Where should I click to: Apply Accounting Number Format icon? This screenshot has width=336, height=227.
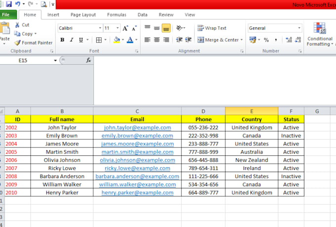tap(252, 40)
